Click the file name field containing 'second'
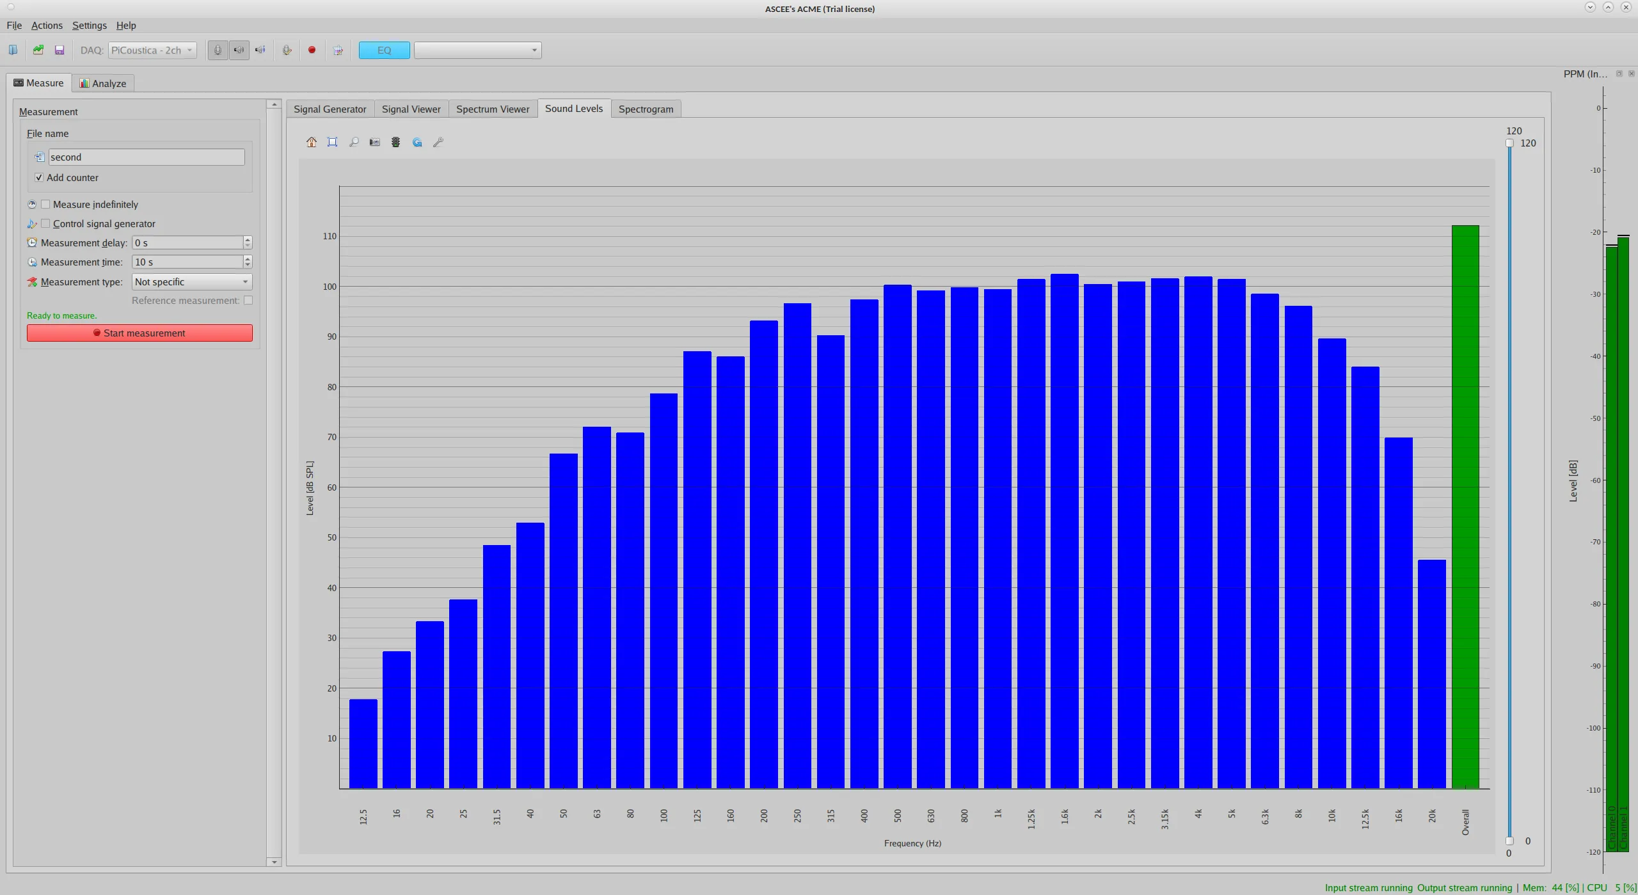 [147, 157]
